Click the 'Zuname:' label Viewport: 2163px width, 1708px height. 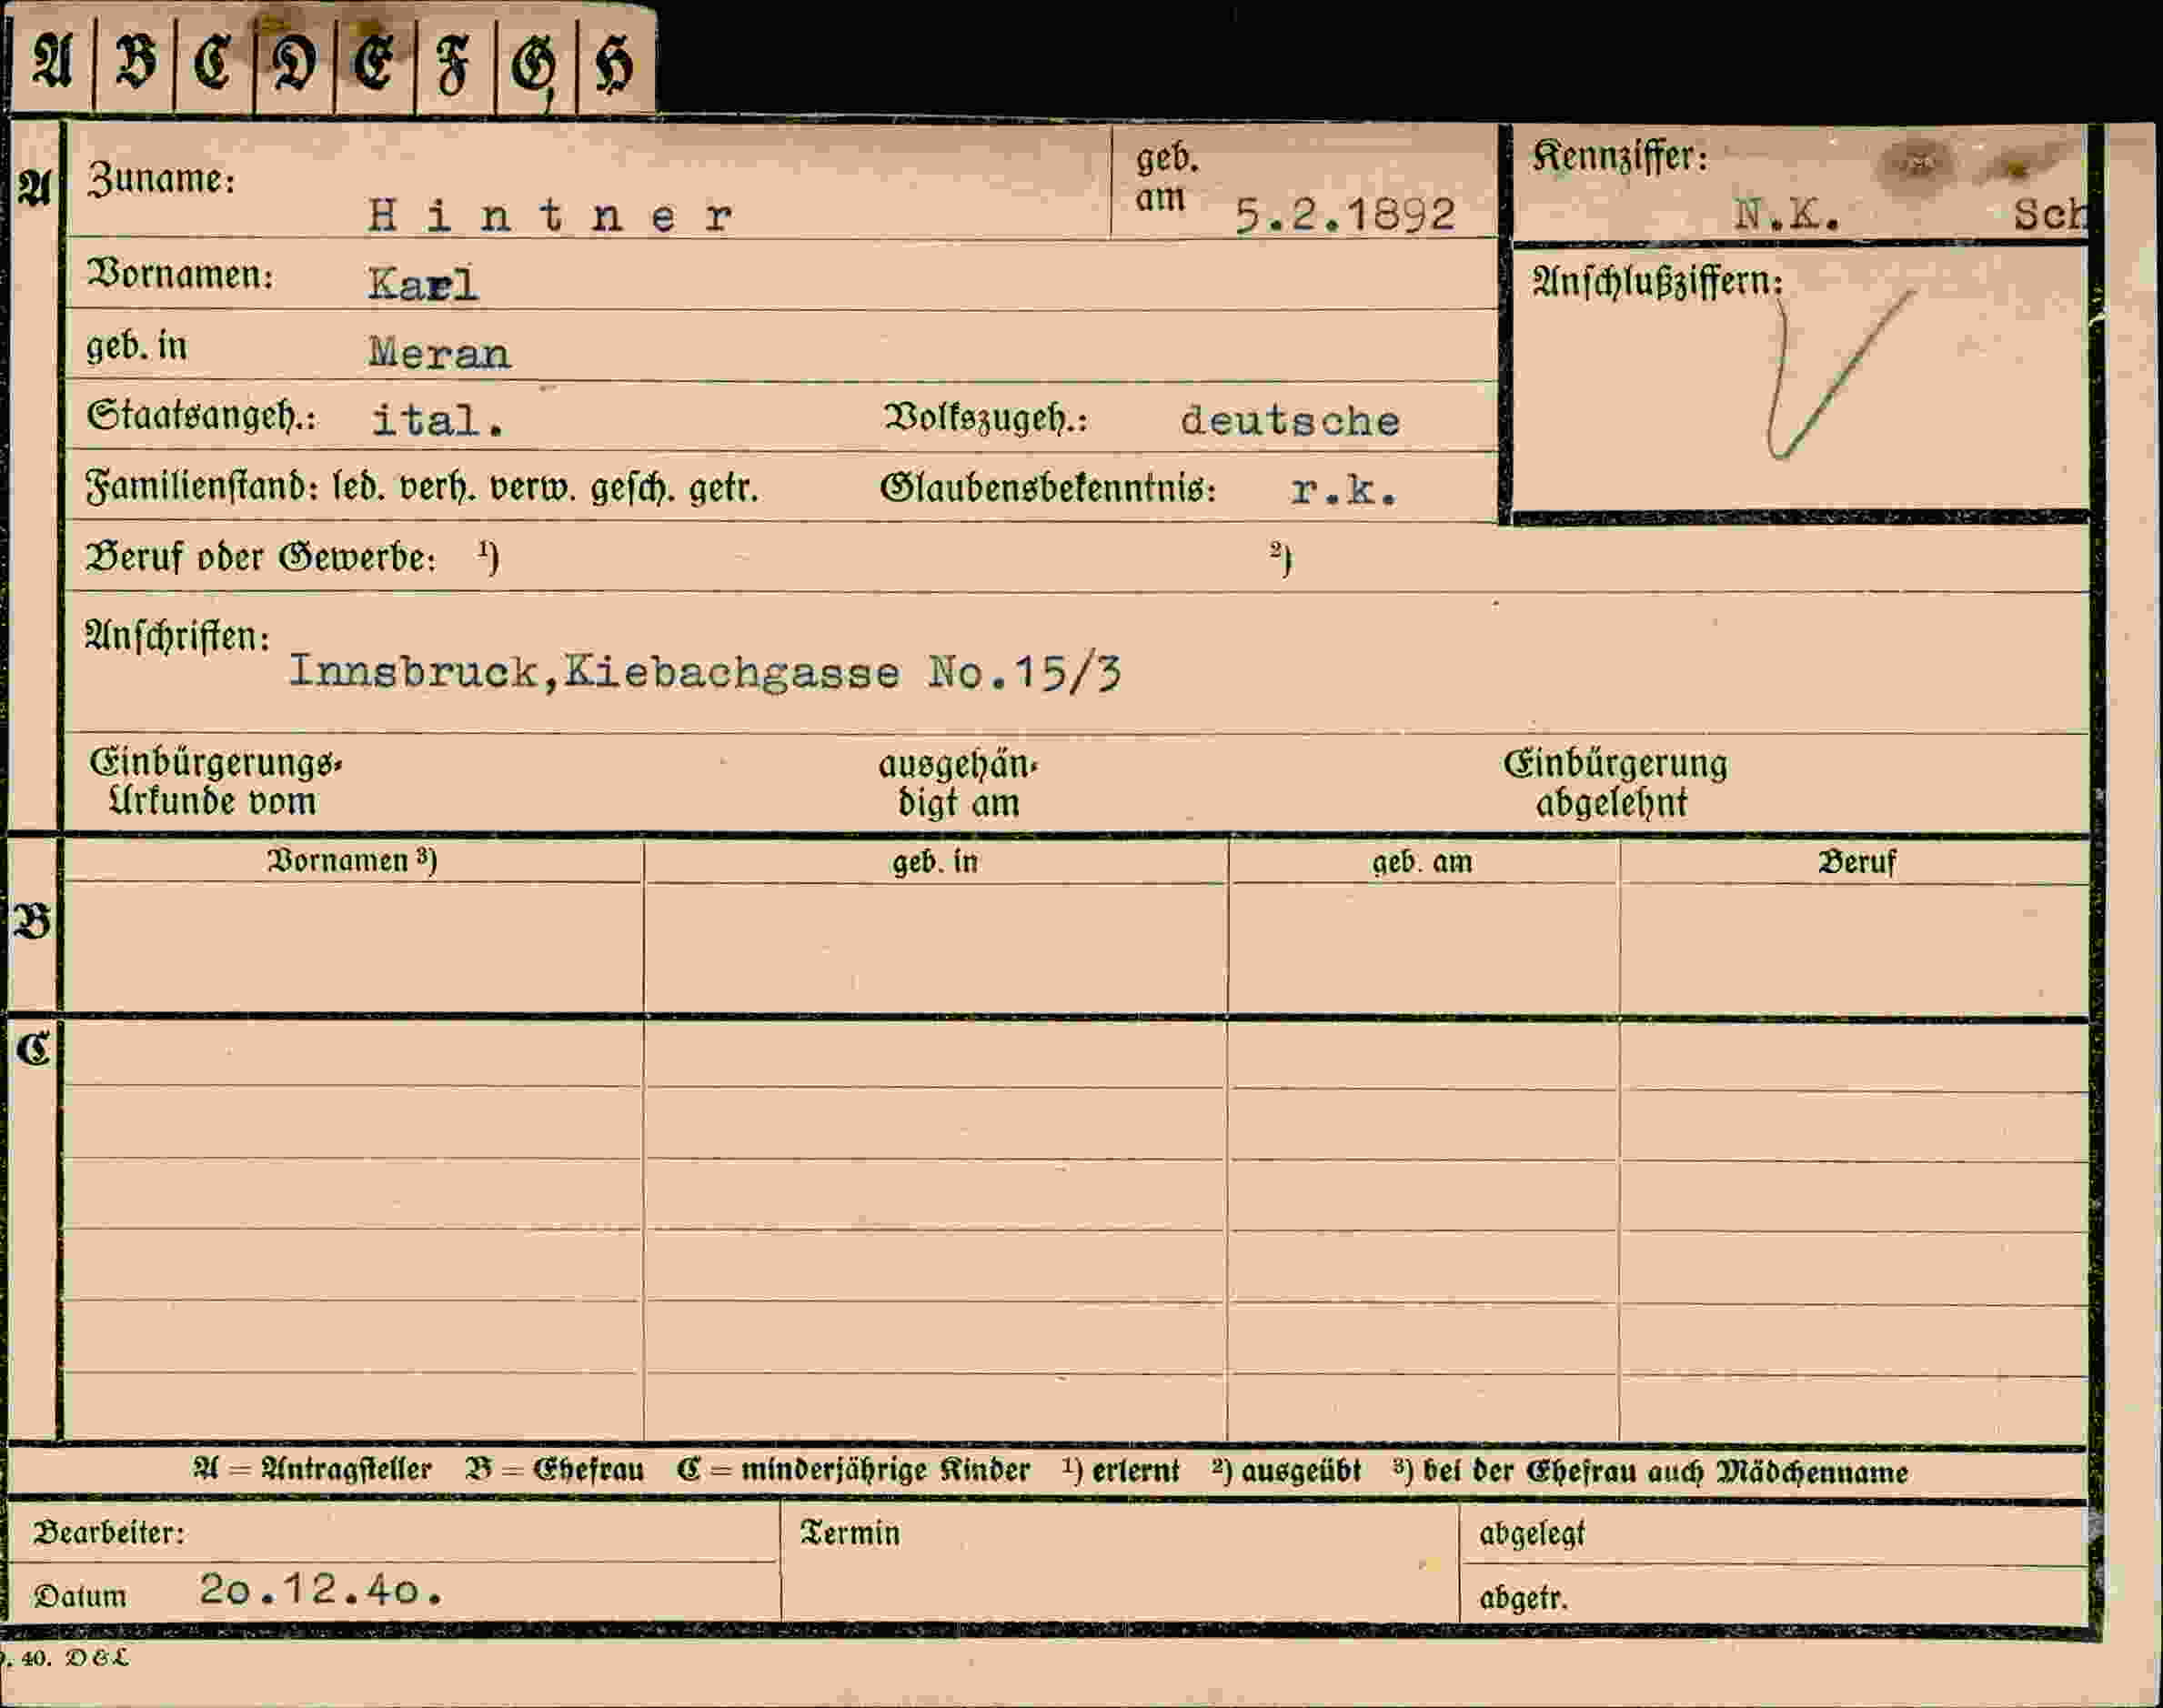161,179
